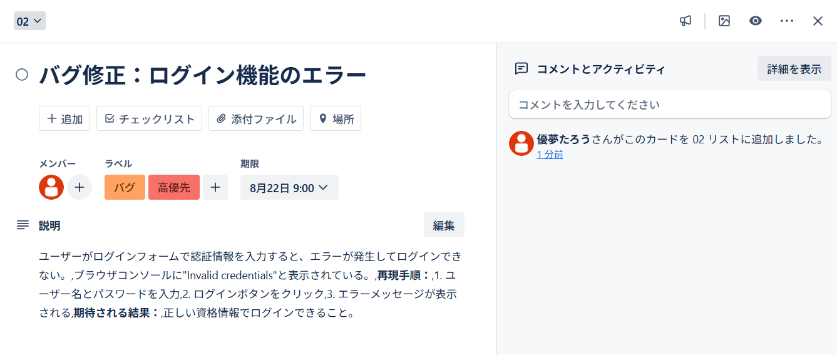Open the card cover image icon
837x355 pixels.
pos(724,21)
